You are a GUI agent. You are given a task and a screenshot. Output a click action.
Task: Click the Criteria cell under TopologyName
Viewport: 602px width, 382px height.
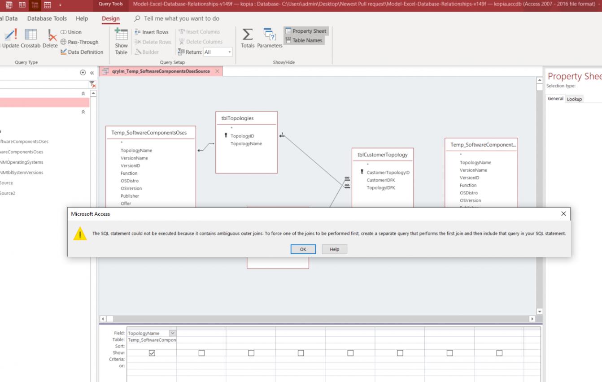coord(152,360)
